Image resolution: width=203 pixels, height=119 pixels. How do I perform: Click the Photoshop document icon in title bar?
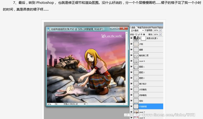(x=49, y=29)
